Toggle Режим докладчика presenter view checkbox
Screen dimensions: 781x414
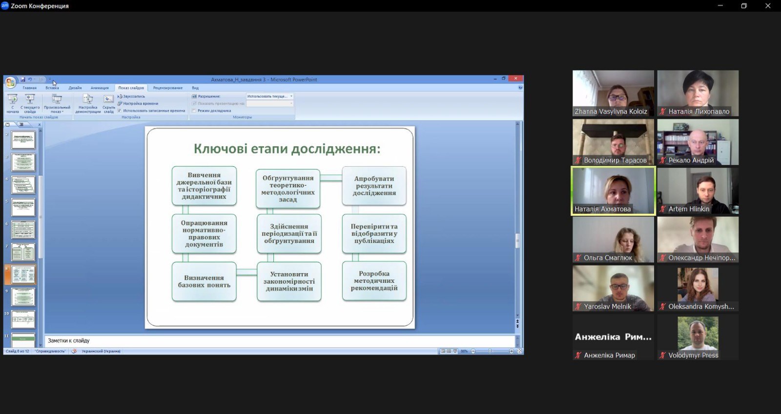pos(194,111)
